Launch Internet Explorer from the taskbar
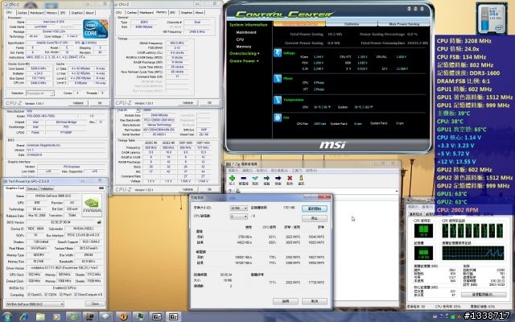 coord(23,316)
